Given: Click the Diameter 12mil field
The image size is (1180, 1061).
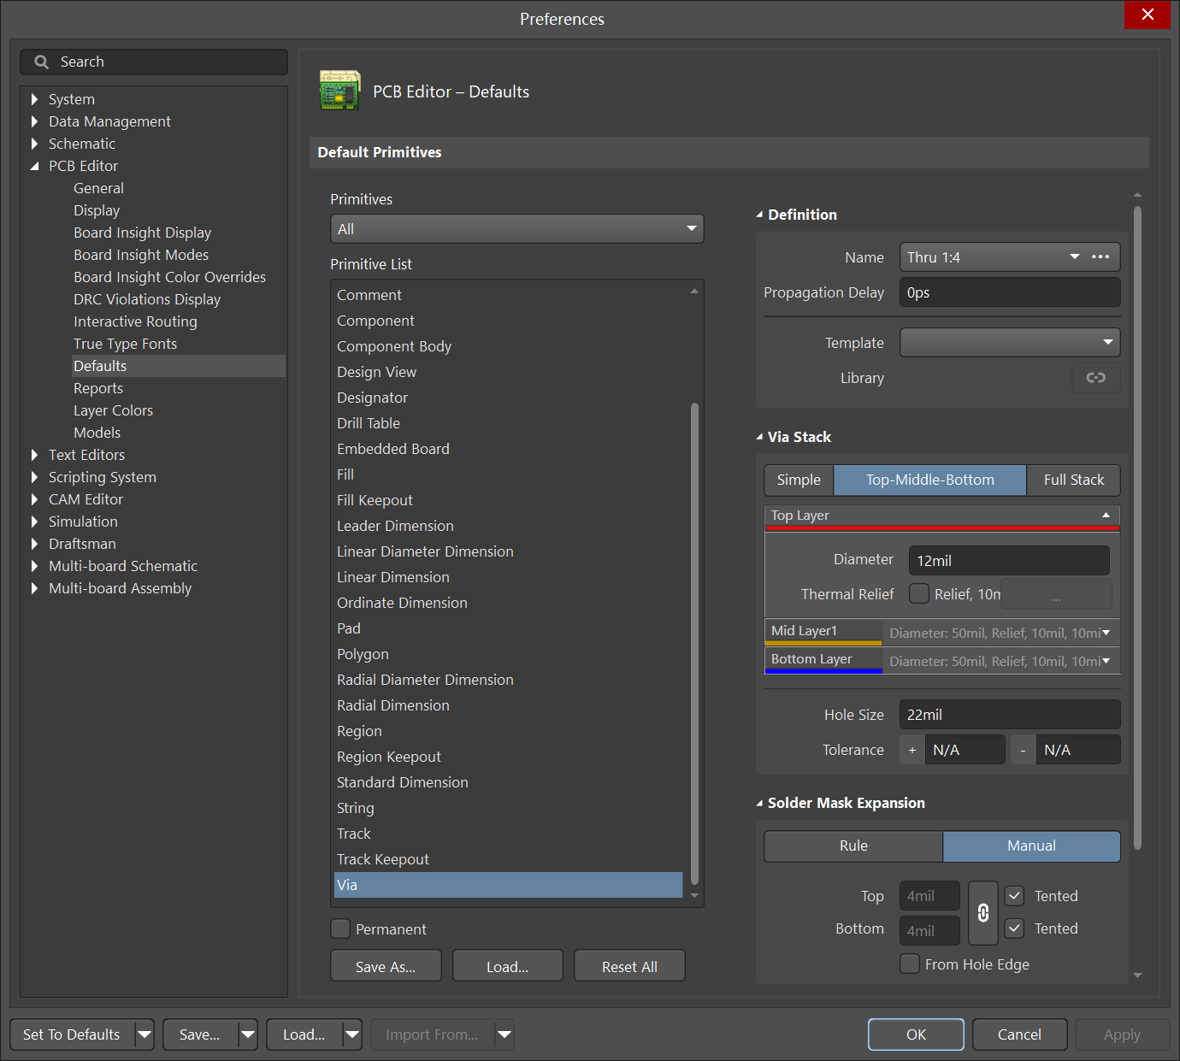Looking at the screenshot, I should 1009,561.
